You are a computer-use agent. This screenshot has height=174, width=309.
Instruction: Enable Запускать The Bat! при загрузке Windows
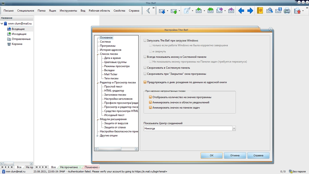[x=145, y=41]
